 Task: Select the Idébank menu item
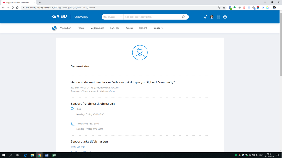[143, 28]
